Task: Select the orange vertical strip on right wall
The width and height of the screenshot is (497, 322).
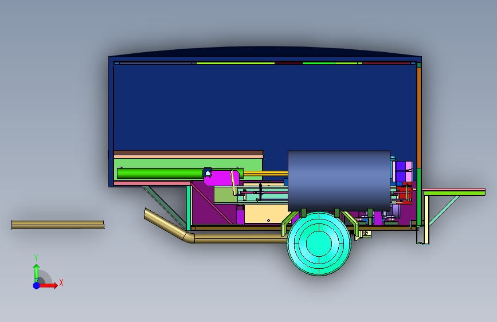Action: [419, 117]
